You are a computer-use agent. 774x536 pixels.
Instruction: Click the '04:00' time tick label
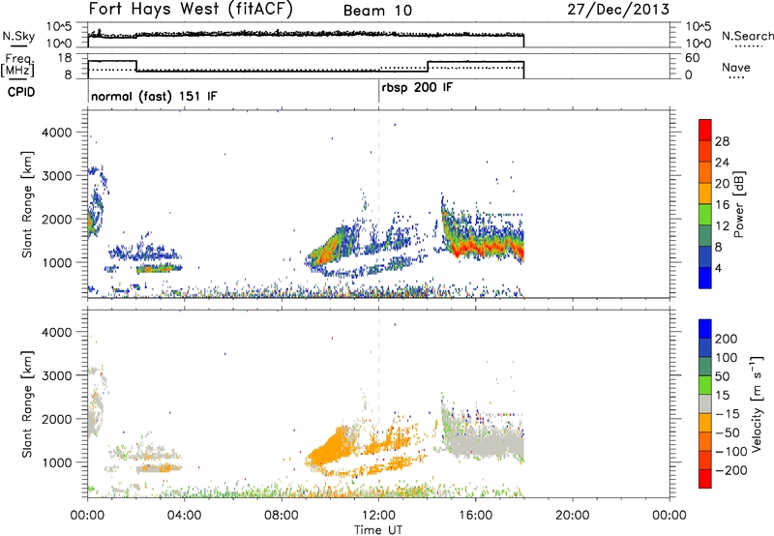pyautogui.click(x=185, y=516)
